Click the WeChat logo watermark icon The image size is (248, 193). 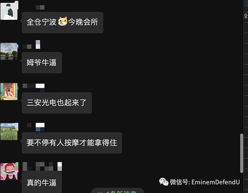164,182
